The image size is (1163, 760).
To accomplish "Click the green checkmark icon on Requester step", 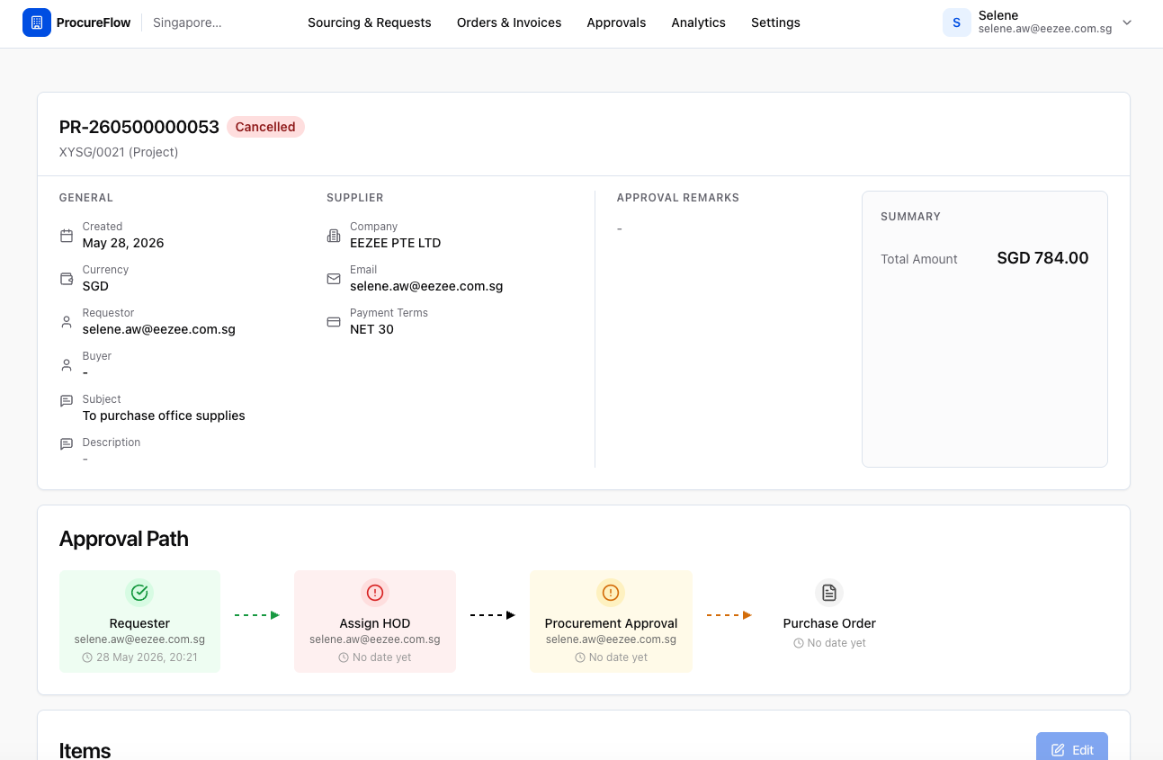I will click(x=139, y=593).
